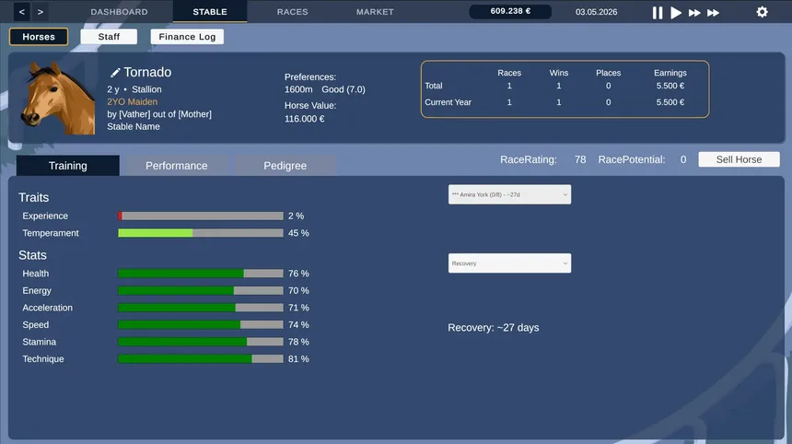Image resolution: width=792 pixels, height=444 pixels.
Task: Go to the Dashboard
Action: 119,12
